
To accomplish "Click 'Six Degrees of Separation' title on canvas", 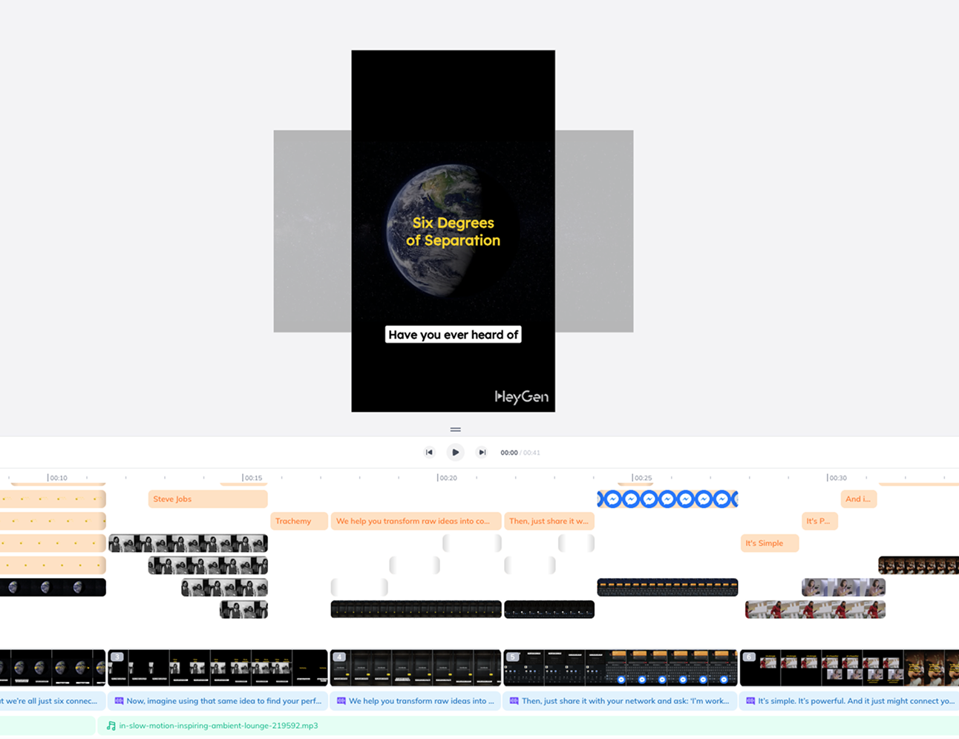I will pos(453,231).
